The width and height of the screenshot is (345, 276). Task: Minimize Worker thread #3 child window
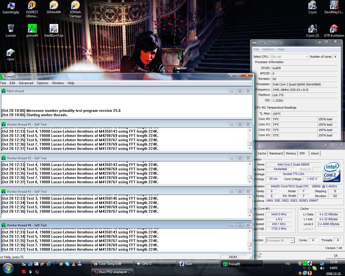tap(232, 192)
